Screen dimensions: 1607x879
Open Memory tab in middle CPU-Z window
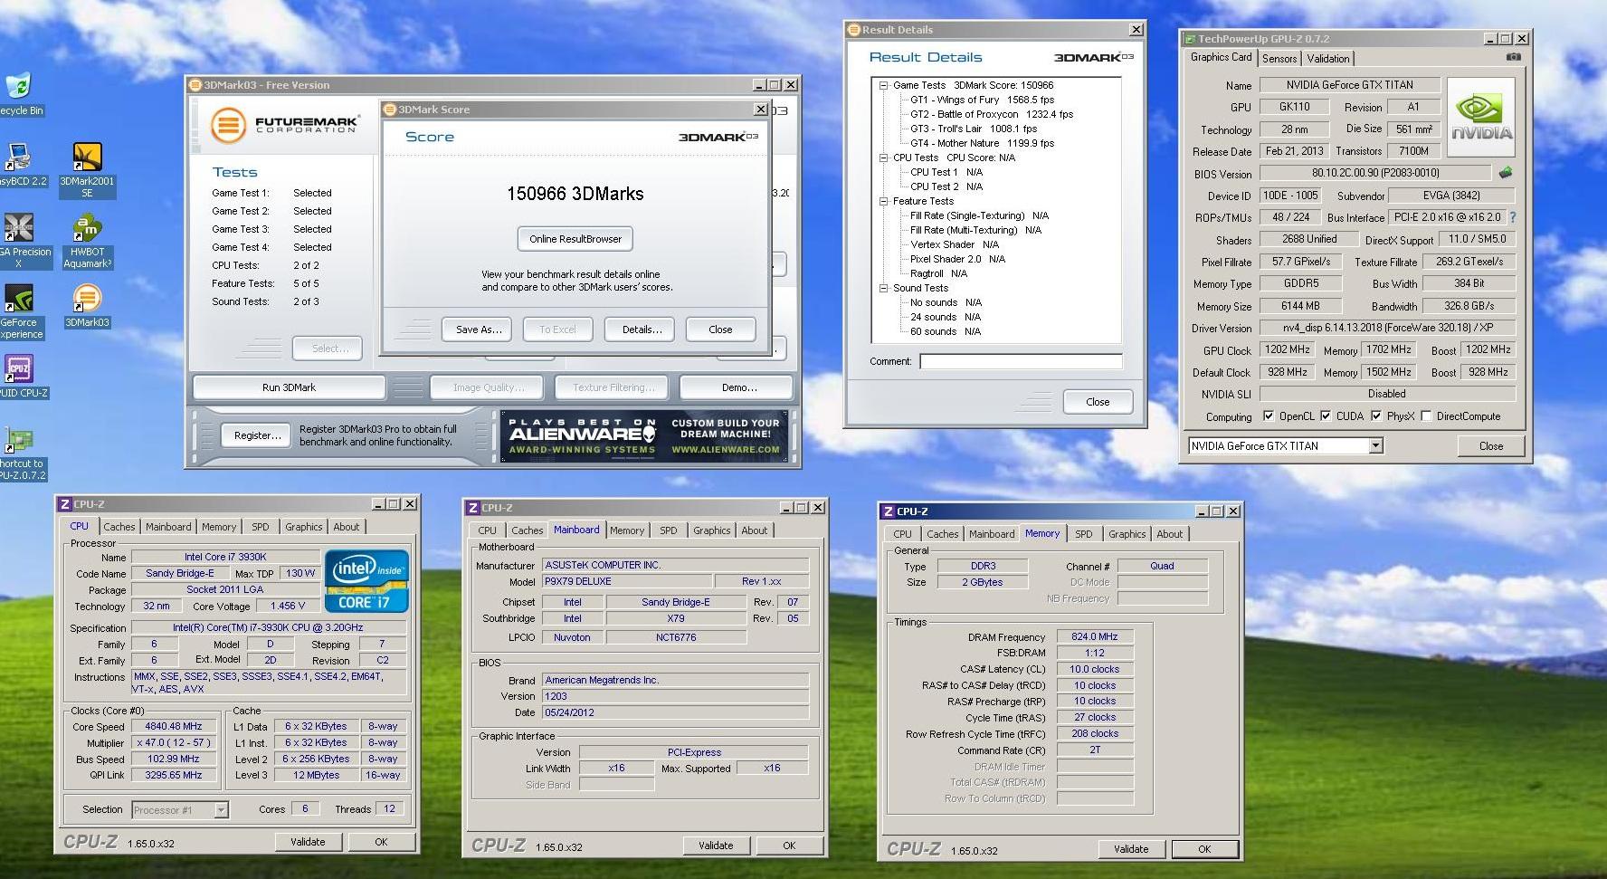pyautogui.click(x=627, y=530)
